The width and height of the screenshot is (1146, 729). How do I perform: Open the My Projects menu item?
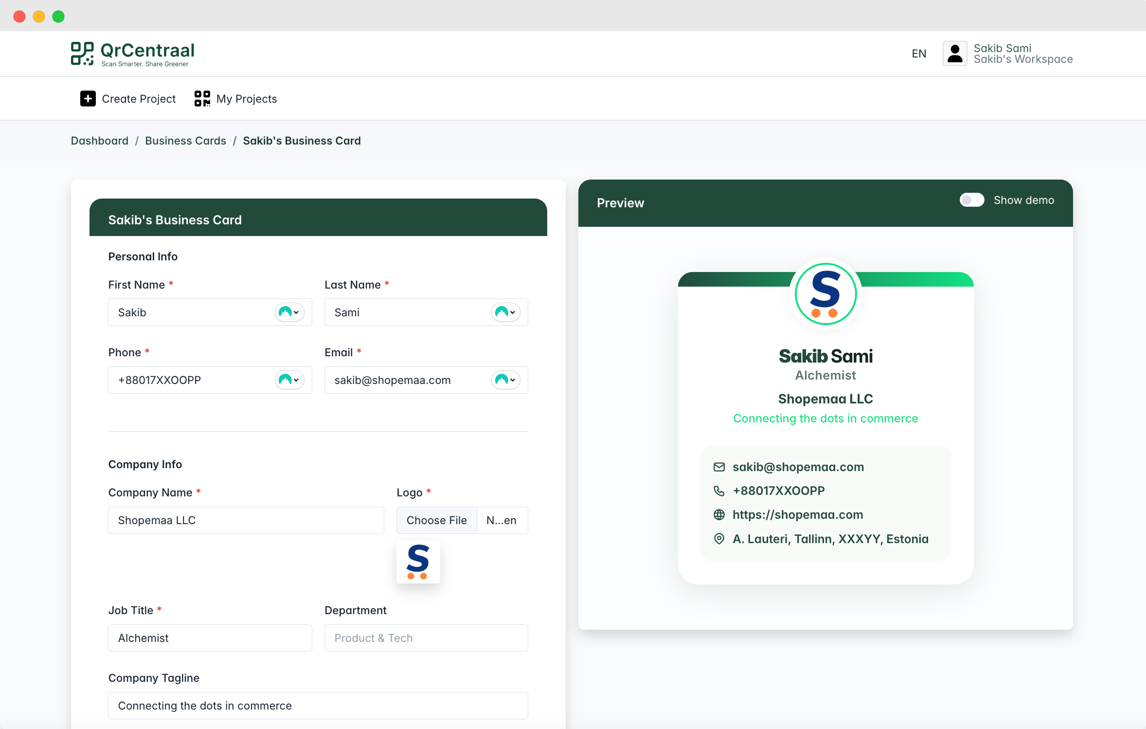246,99
